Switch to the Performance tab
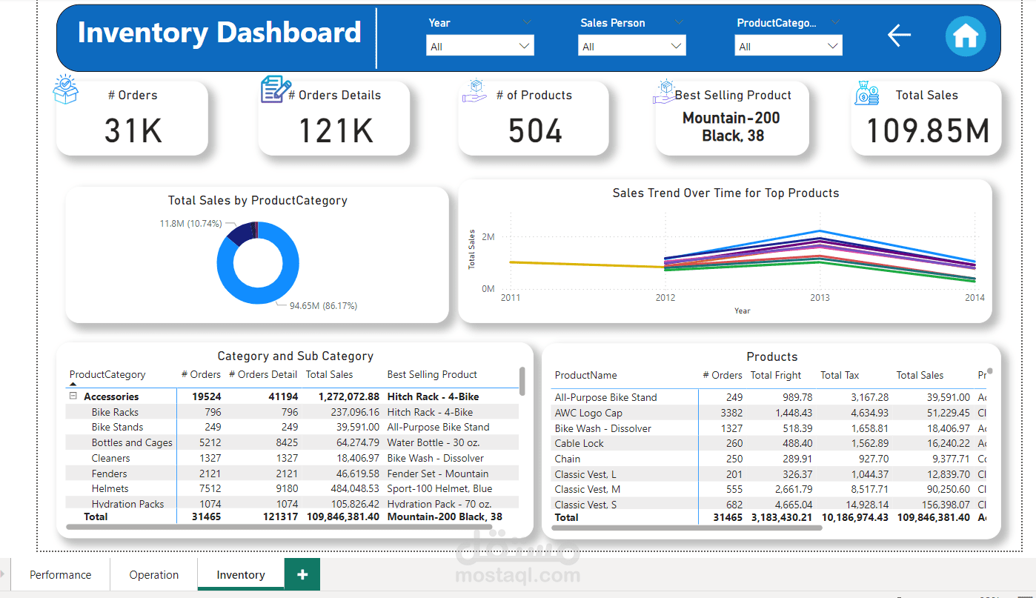This screenshot has height=598, width=1036. pyautogui.click(x=61, y=574)
